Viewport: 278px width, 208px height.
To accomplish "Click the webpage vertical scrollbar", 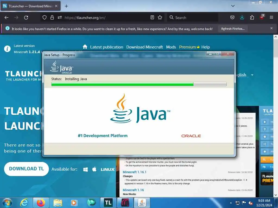I will pyautogui.click(x=276, y=116).
